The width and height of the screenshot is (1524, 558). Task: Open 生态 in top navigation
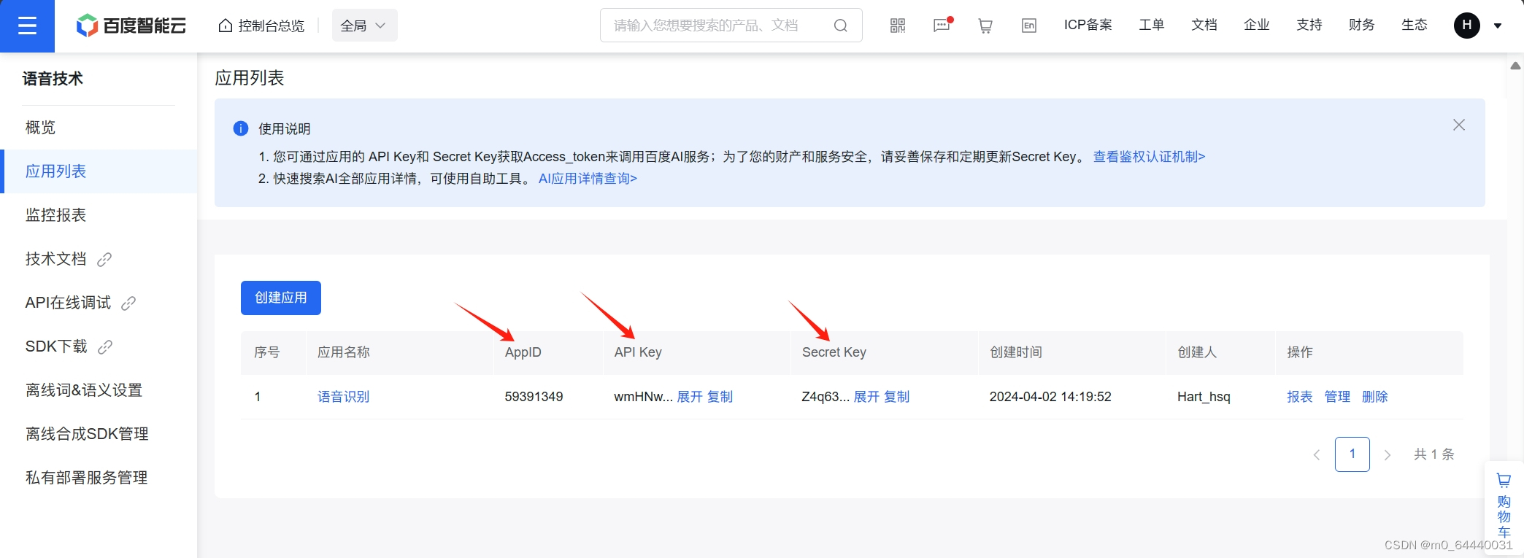(1415, 25)
